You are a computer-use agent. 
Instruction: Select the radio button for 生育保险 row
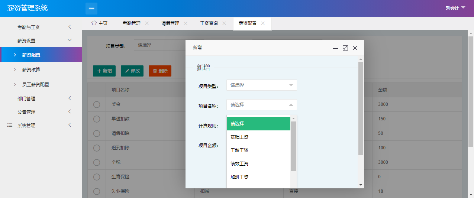pyautogui.click(x=97, y=177)
